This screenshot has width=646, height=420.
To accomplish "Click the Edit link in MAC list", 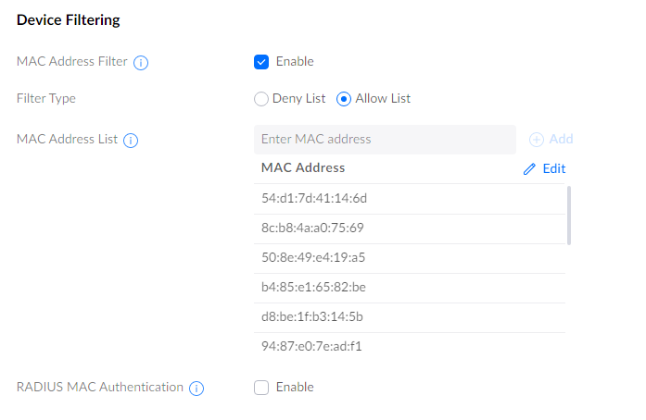I will 553,169.
